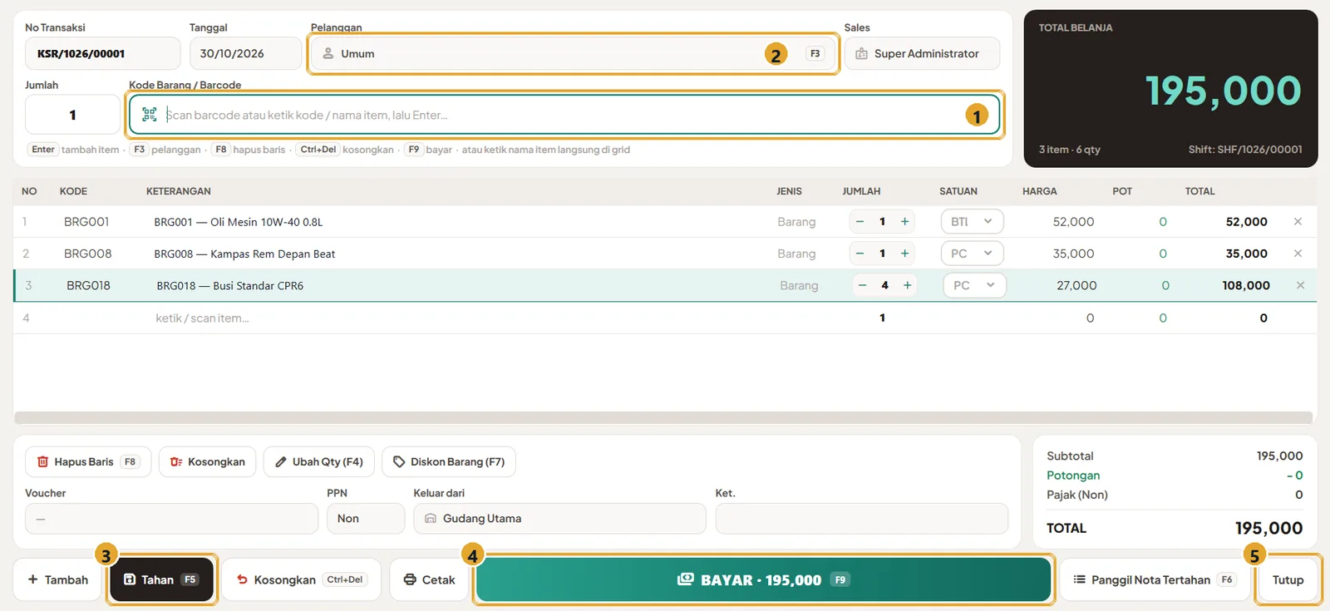Open the PPN tax selector showing Non
Screen dimensions: 1330x611
[x=366, y=519]
